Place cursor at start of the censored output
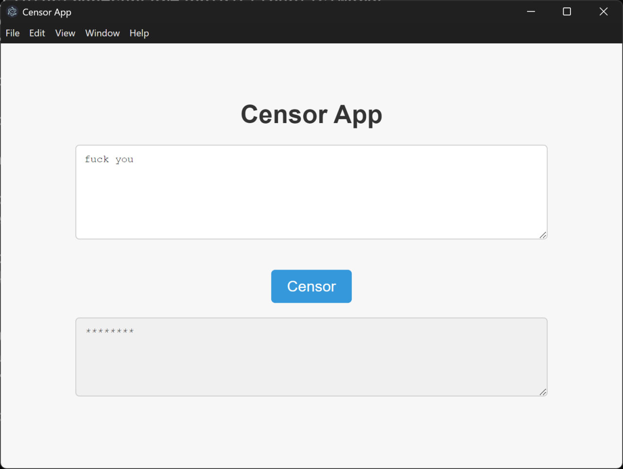 86,331
